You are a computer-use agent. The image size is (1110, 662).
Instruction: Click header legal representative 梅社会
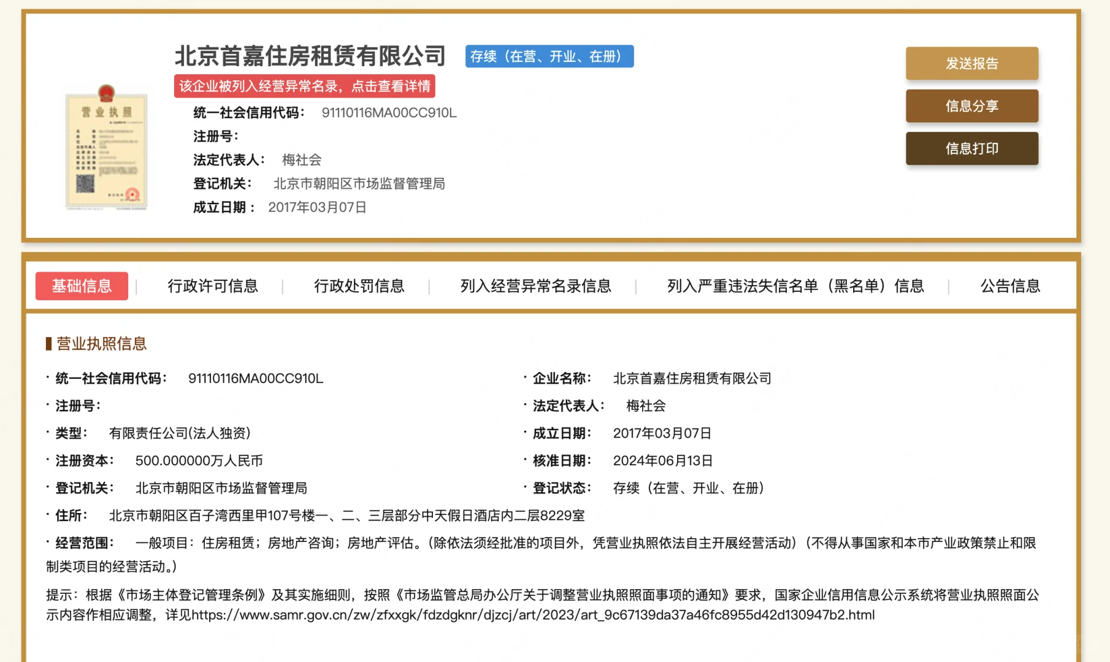(x=302, y=160)
